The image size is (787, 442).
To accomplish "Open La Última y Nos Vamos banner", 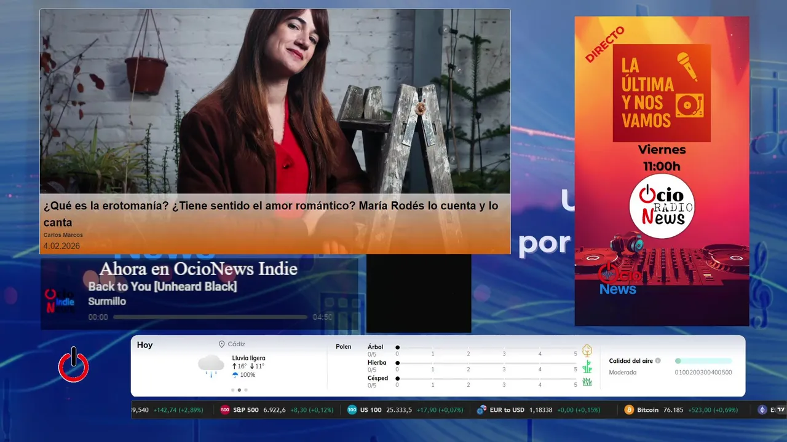I will pyautogui.click(x=662, y=93).
